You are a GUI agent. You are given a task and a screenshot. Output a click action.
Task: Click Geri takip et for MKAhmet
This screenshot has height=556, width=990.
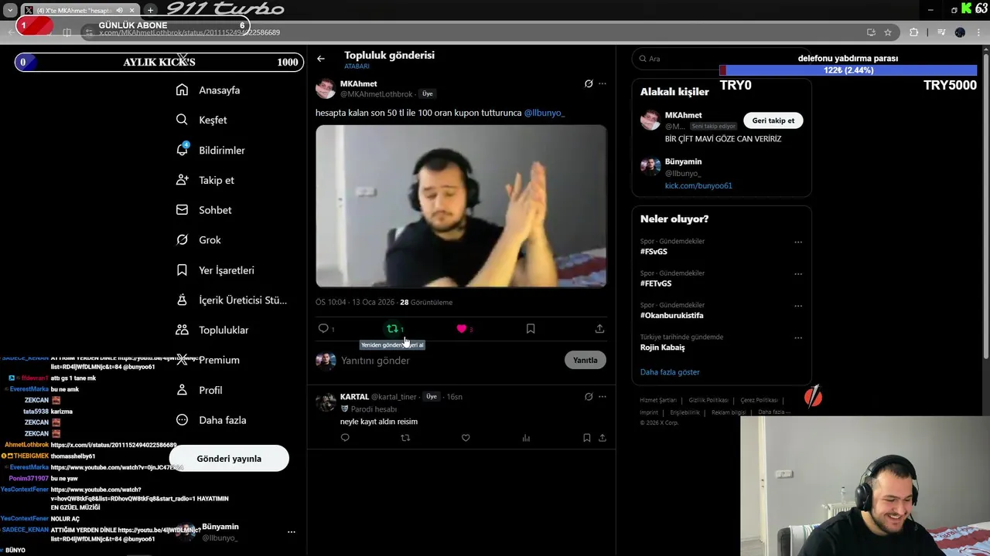(773, 120)
